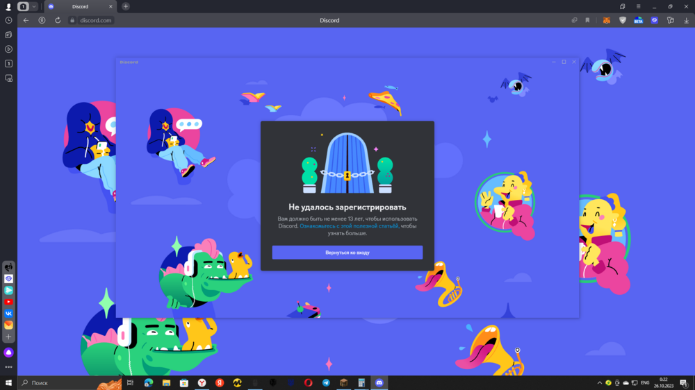Launch Alice assistant purple icon
Viewport: 695px width, 390px height.
8,353
